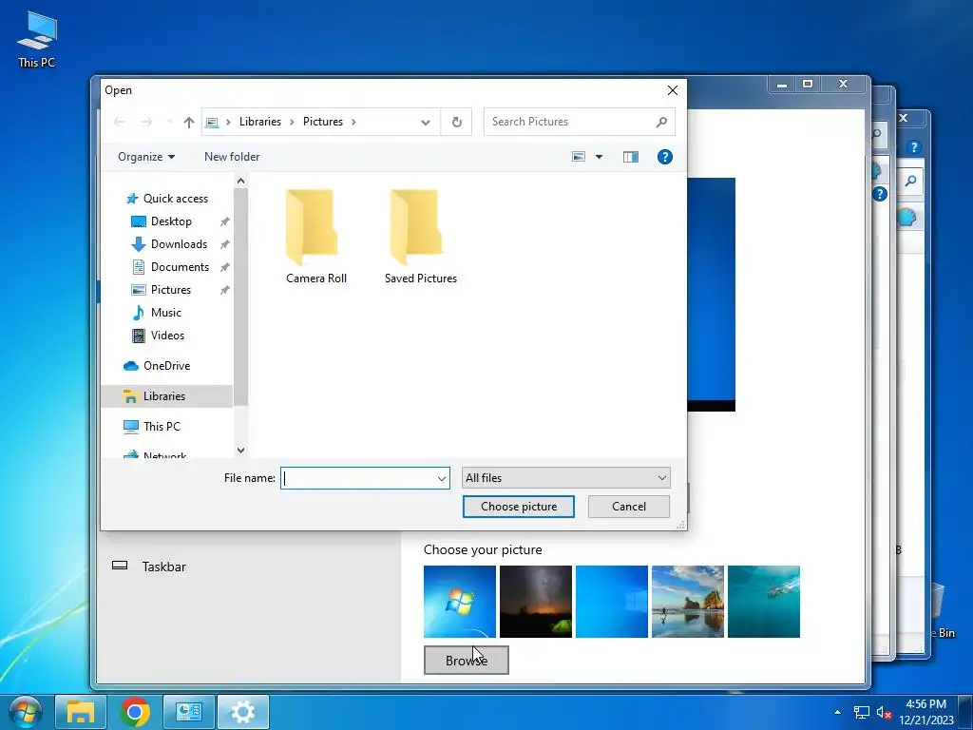The height and width of the screenshot is (730, 973).
Task: Go up one folder level arrow
Action: click(189, 123)
